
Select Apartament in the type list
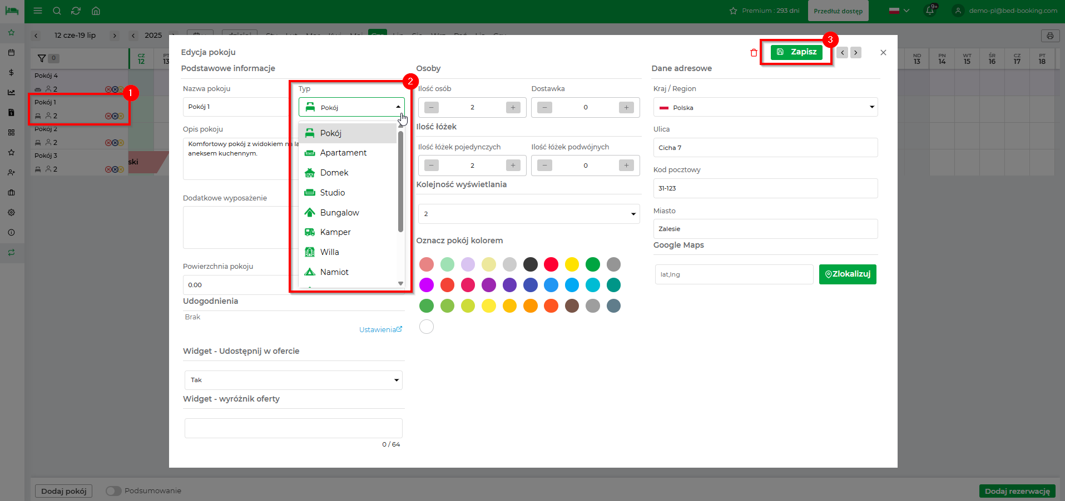348,153
